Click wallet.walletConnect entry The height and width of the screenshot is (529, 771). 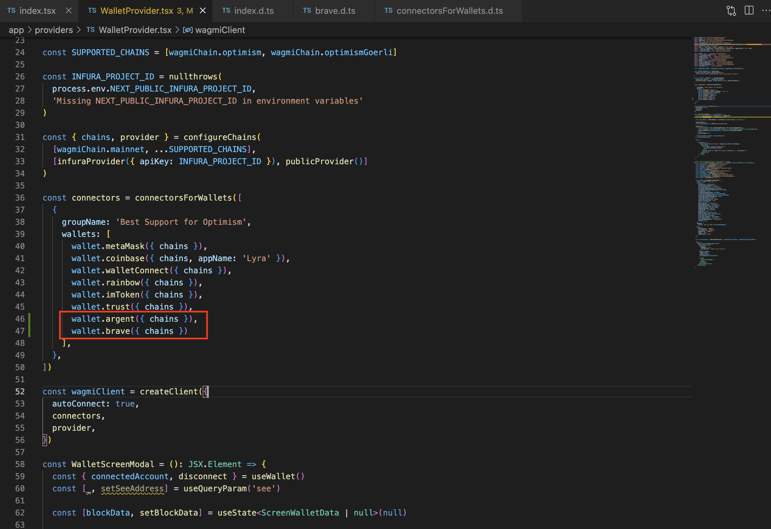(x=151, y=271)
